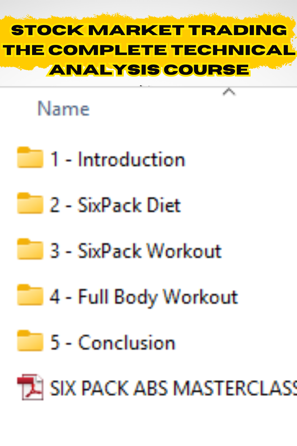Select the "1 - Introduction" folder name
297x446 pixels.
pyautogui.click(x=118, y=159)
